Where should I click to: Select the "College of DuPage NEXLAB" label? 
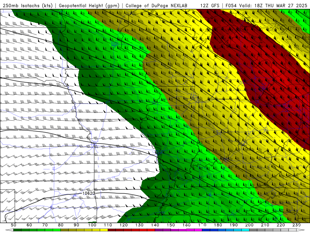(x=157, y=5)
